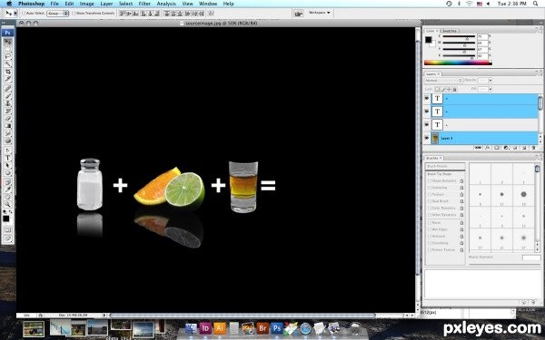
Task: Click the foreground color swatch in Color panel
Action: tap(429, 40)
